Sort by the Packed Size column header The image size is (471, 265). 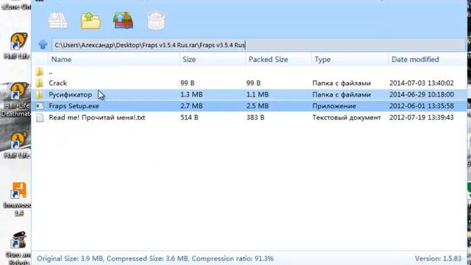268,60
